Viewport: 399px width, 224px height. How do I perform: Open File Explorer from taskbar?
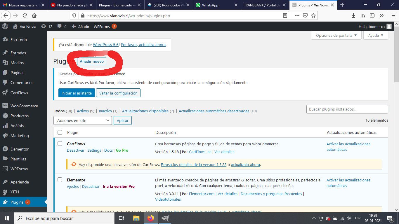[136, 218]
